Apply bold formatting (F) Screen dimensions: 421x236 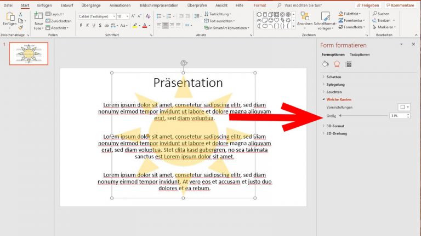81,26
